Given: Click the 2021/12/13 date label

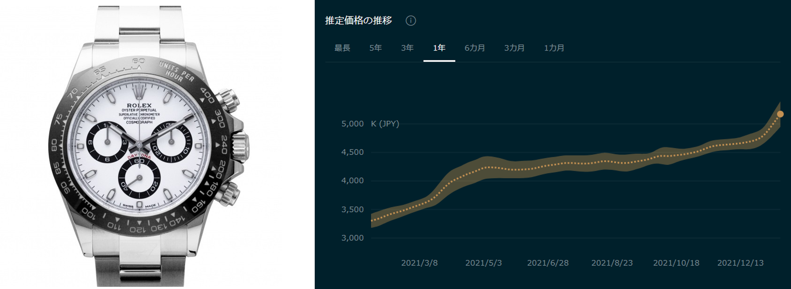Looking at the screenshot, I should (740, 263).
